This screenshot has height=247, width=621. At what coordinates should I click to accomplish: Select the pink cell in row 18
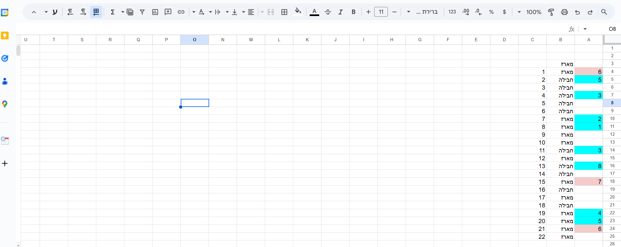(x=589, y=182)
